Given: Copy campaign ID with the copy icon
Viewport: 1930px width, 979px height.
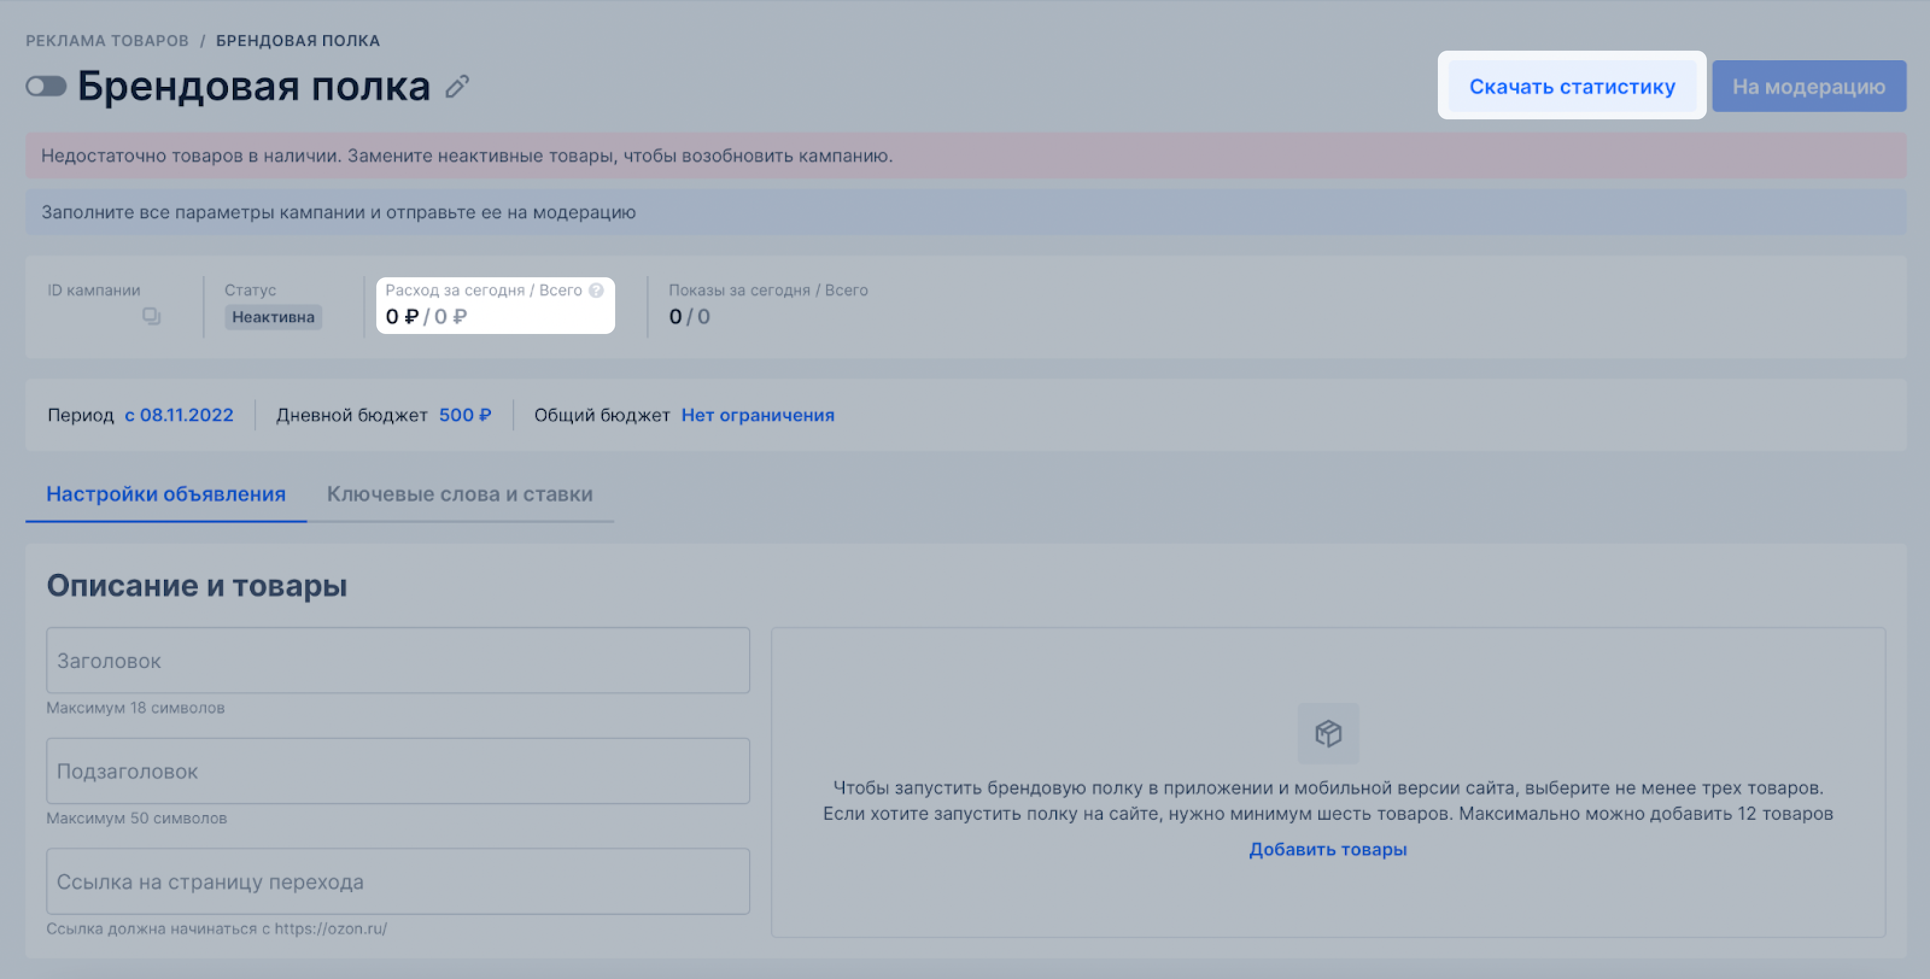Looking at the screenshot, I should [151, 316].
